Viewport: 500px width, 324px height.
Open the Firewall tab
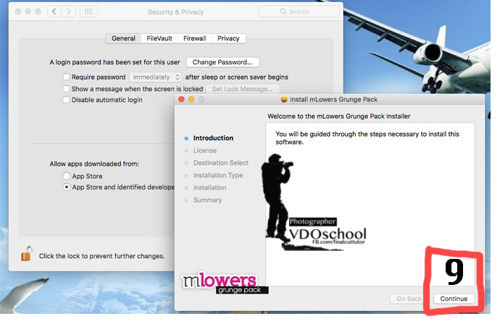click(195, 38)
